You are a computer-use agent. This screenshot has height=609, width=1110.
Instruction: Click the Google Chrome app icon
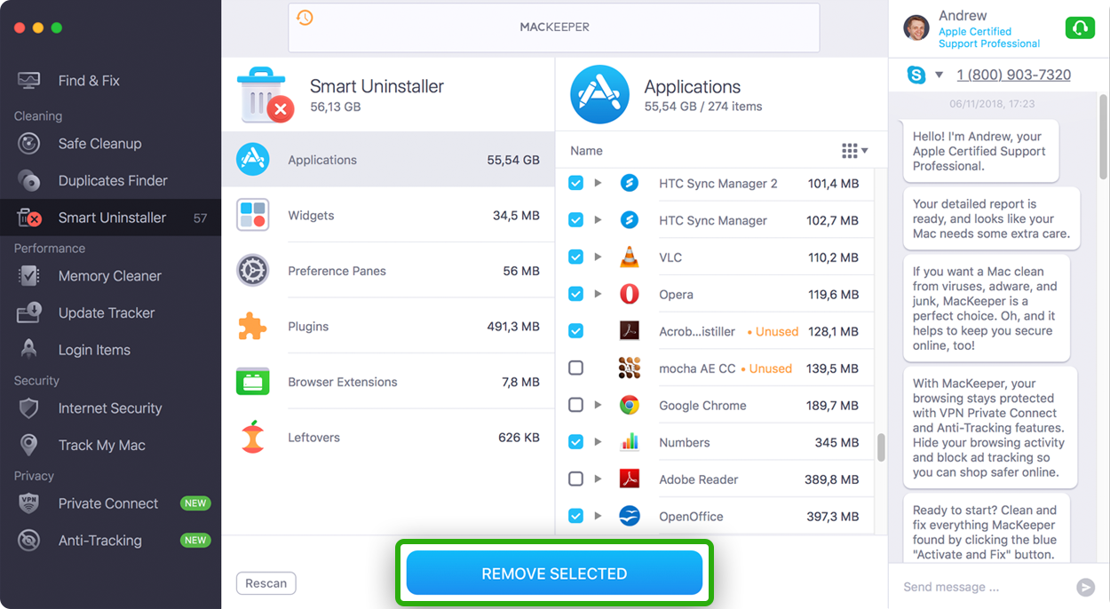pos(630,405)
